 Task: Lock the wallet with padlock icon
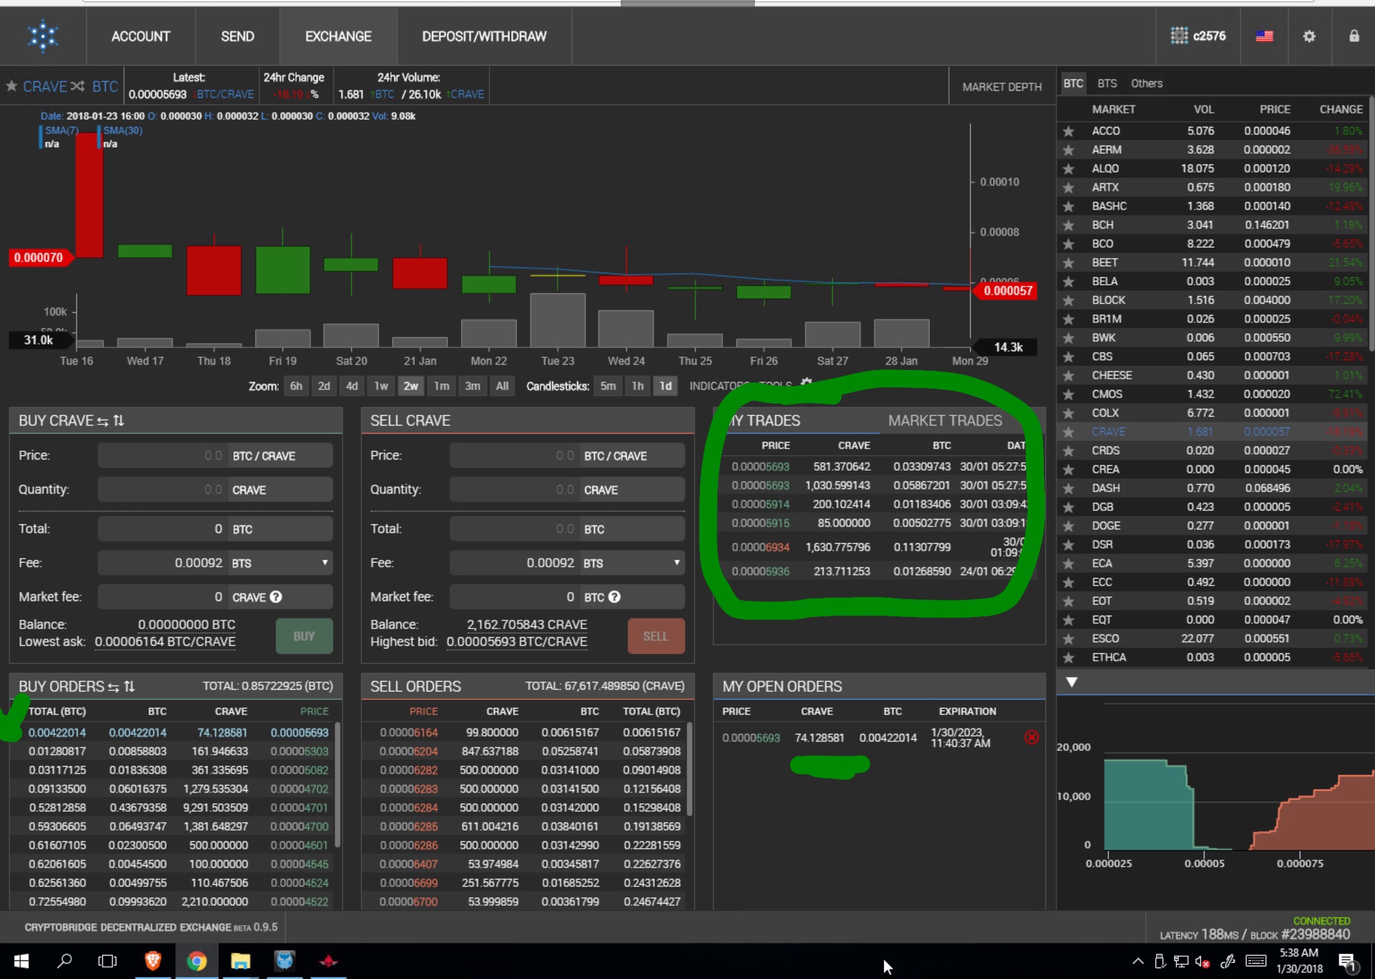coord(1354,36)
